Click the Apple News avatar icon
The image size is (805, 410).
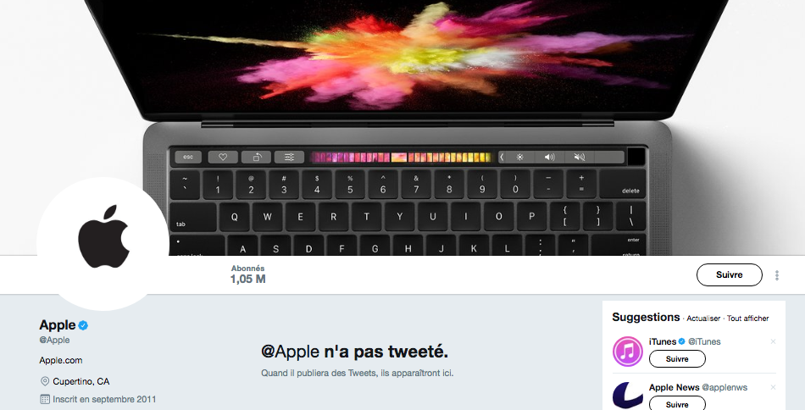point(627,396)
